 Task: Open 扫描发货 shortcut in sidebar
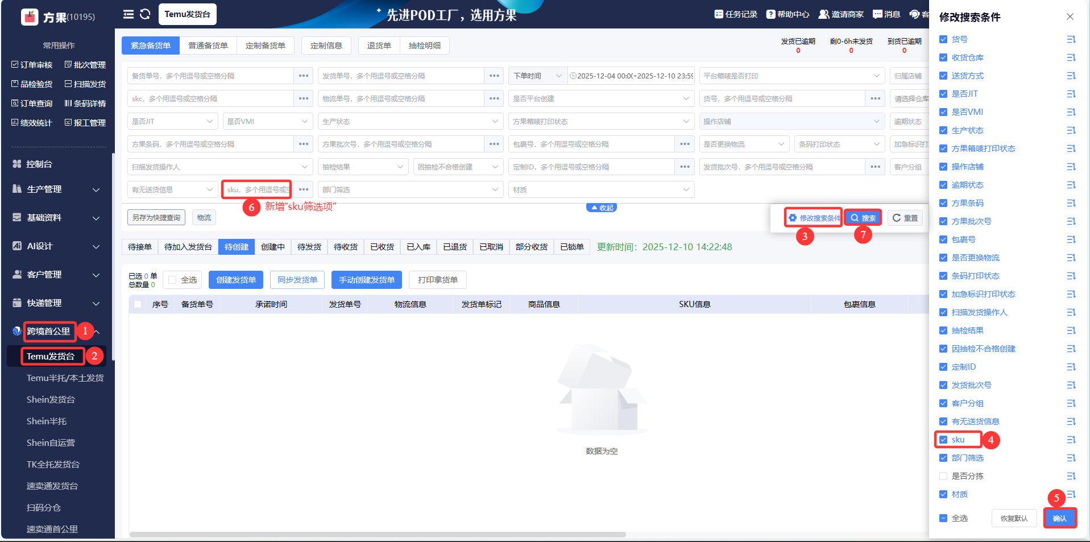coord(85,84)
